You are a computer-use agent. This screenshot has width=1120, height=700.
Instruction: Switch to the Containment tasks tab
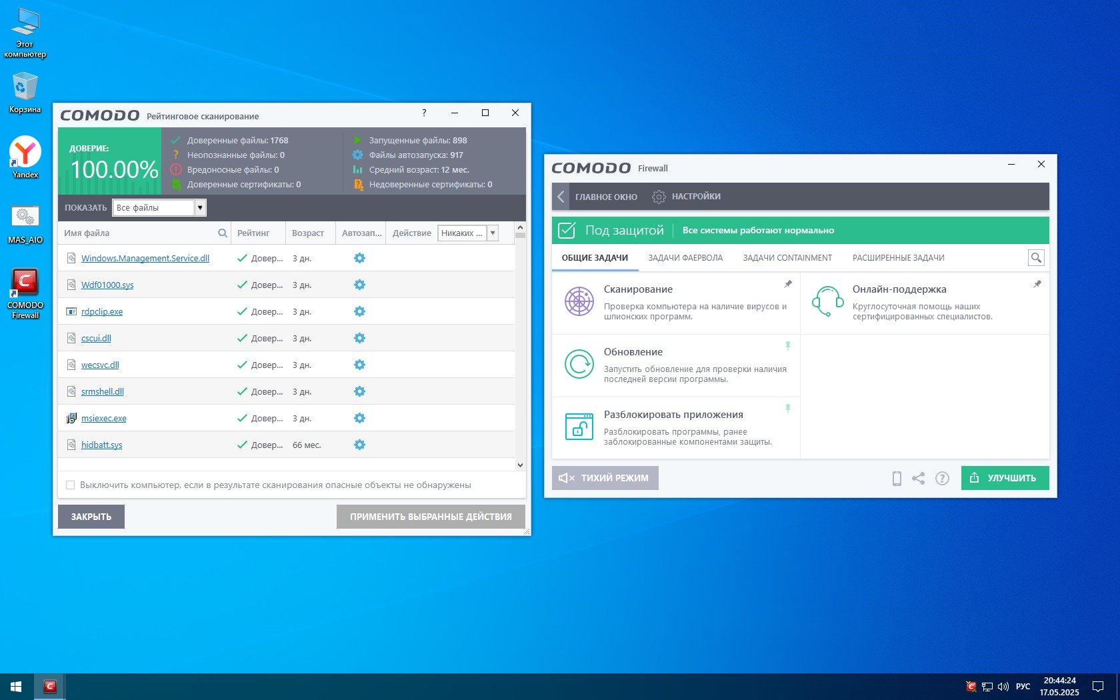[787, 258]
